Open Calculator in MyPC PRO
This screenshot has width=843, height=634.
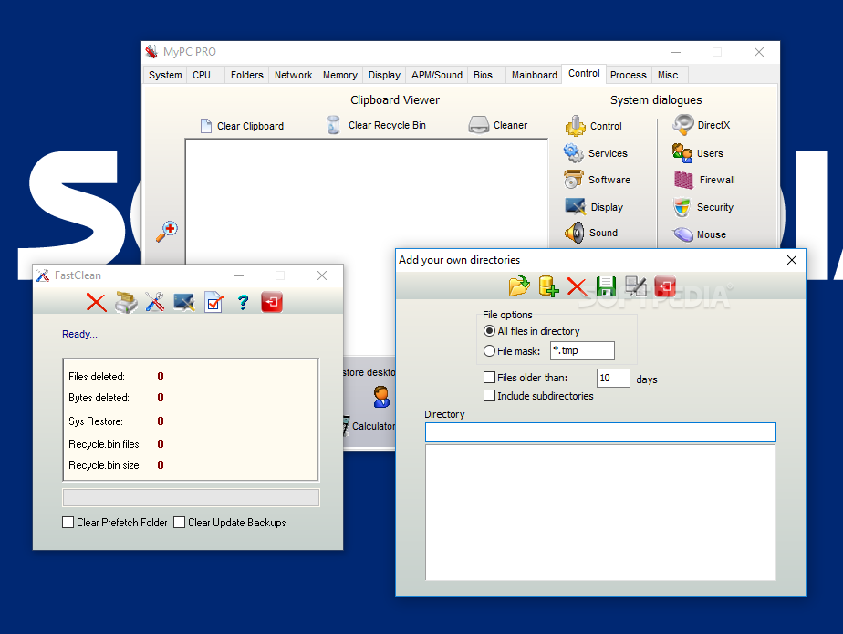point(369,426)
